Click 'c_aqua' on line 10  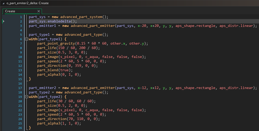tap(92, 57)
